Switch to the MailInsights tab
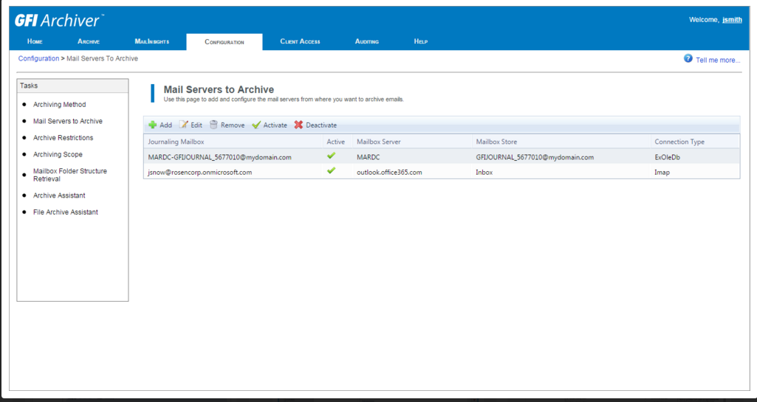 pyautogui.click(x=152, y=41)
